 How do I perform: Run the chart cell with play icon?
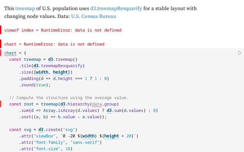pyautogui.click(x=239, y=53)
